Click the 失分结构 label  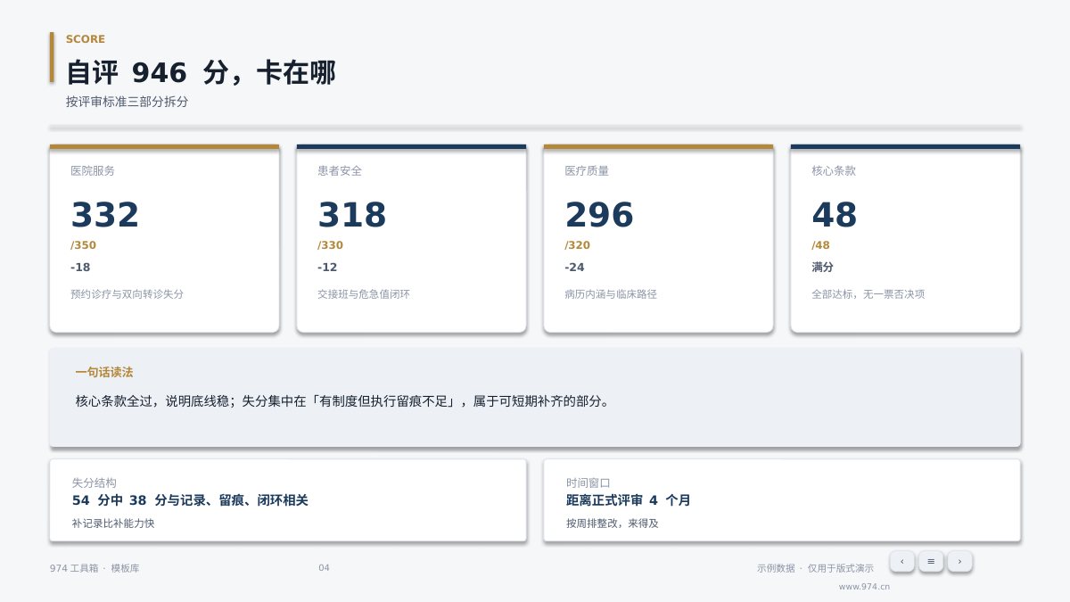[x=95, y=482]
